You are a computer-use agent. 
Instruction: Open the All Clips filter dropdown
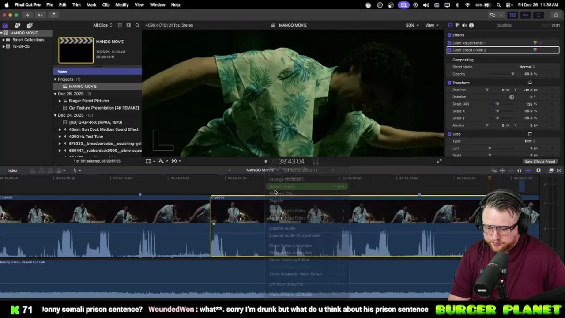coord(102,25)
